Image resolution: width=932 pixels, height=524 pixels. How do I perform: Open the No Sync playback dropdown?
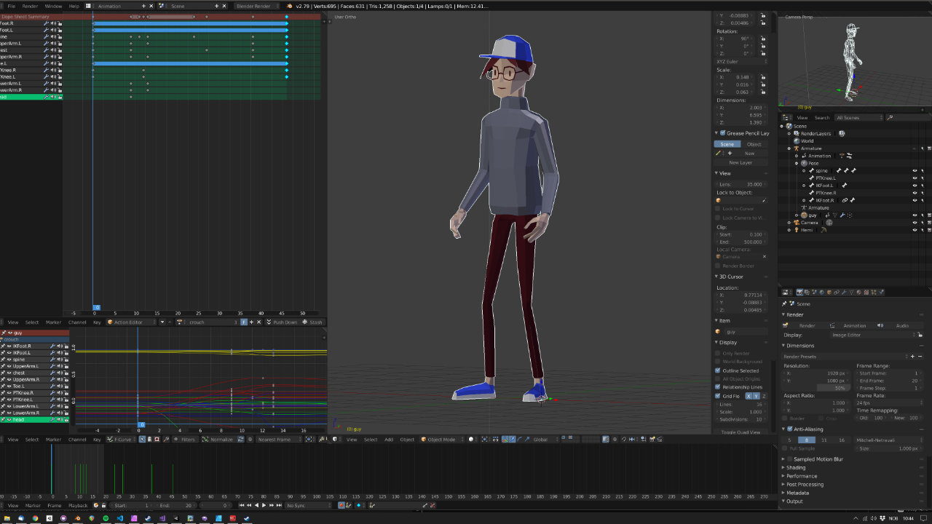pos(309,505)
